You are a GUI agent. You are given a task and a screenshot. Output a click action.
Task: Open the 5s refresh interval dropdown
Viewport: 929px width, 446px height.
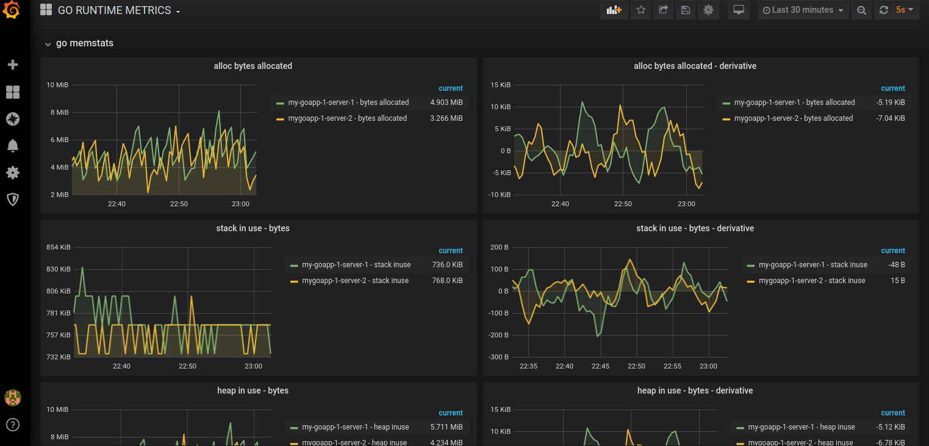coord(905,10)
